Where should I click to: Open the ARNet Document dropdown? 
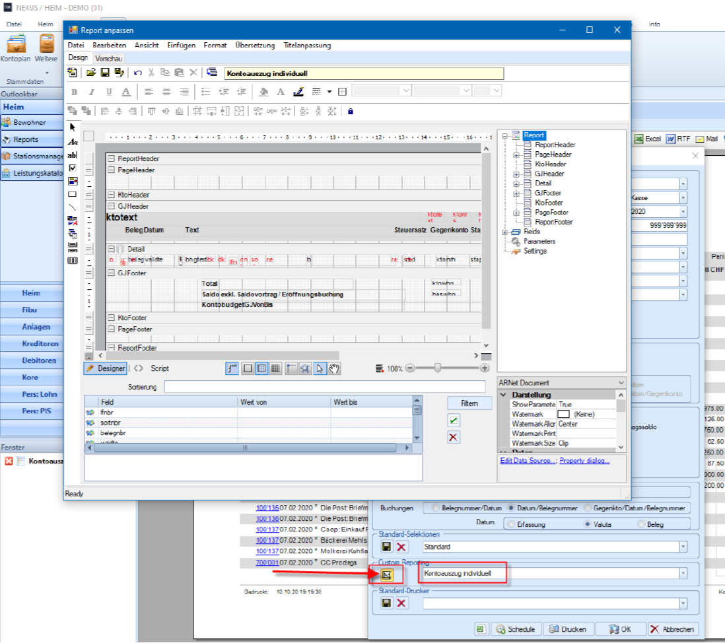pyautogui.click(x=620, y=383)
